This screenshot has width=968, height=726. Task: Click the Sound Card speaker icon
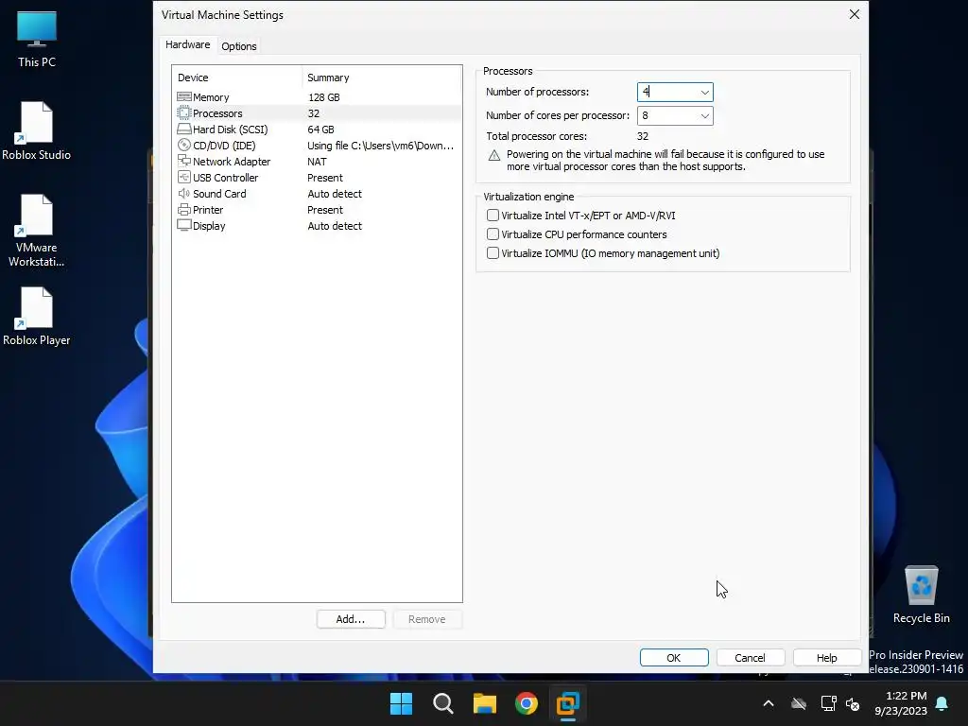click(184, 193)
